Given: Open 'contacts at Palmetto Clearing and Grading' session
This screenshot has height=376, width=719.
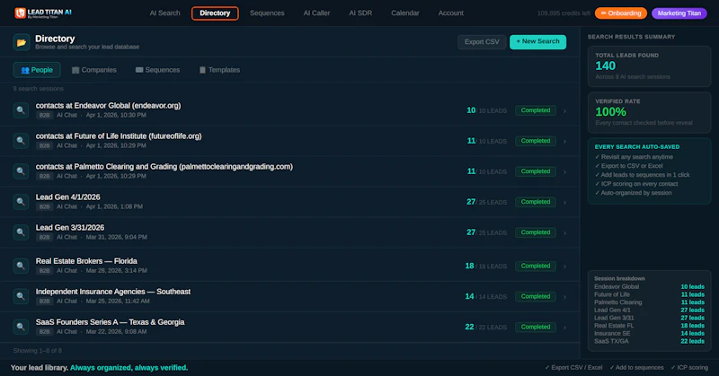Looking at the screenshot, I should [x=164, y=167].
